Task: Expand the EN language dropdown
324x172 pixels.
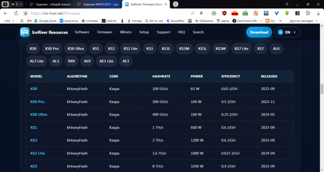Action: pyautogui.click(x=287, y=32)
